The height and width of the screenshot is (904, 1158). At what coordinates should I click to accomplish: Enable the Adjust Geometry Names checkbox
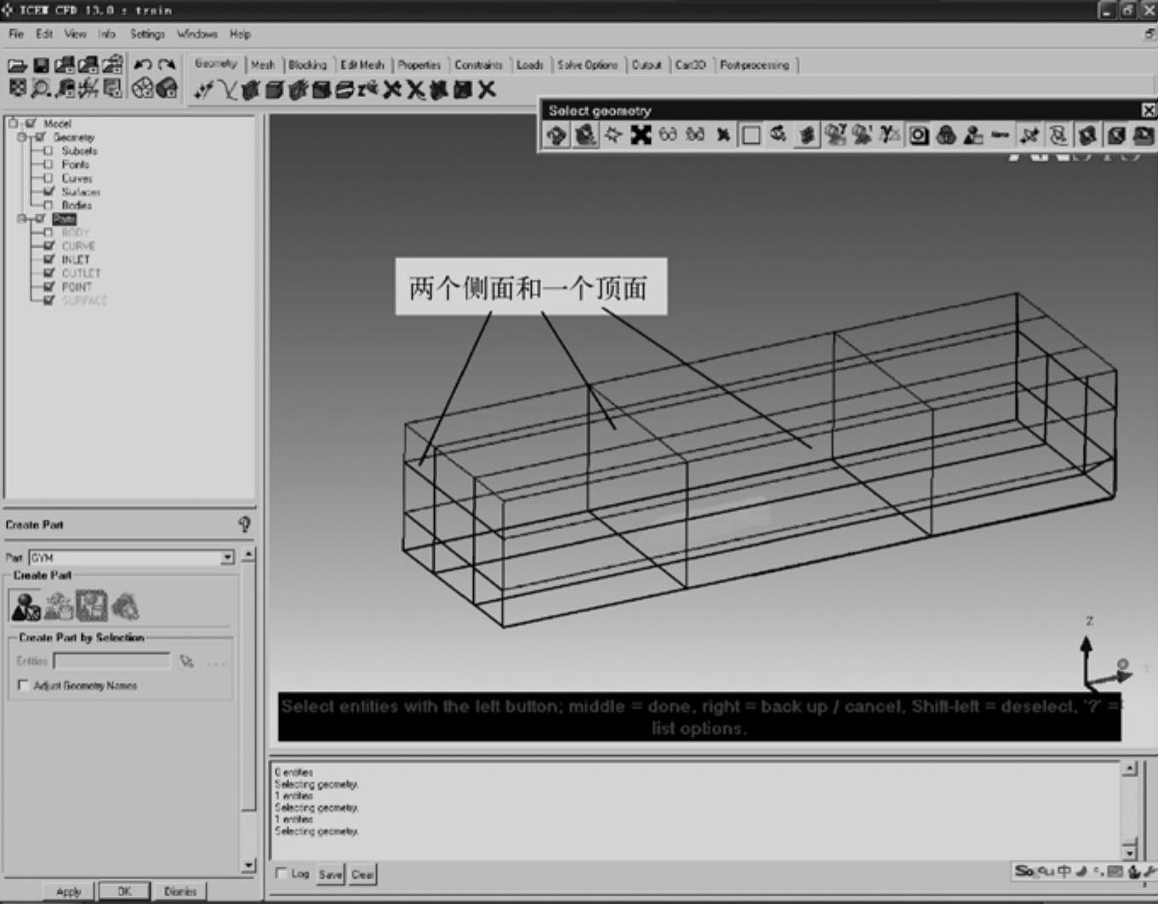[x=23, y=685]
